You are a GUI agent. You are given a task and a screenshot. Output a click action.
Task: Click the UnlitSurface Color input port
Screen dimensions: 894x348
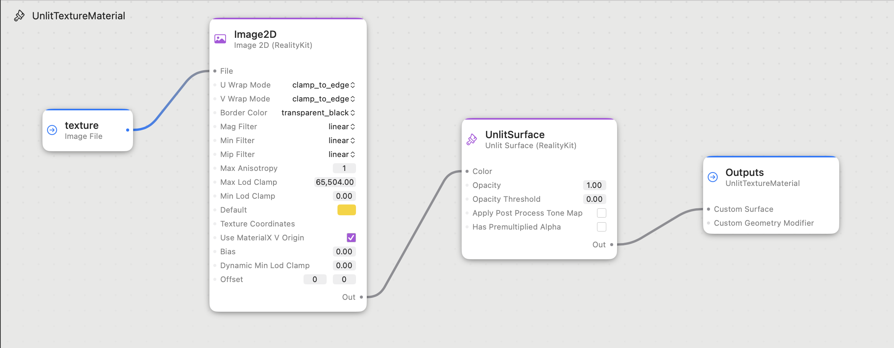coord(467,171)
